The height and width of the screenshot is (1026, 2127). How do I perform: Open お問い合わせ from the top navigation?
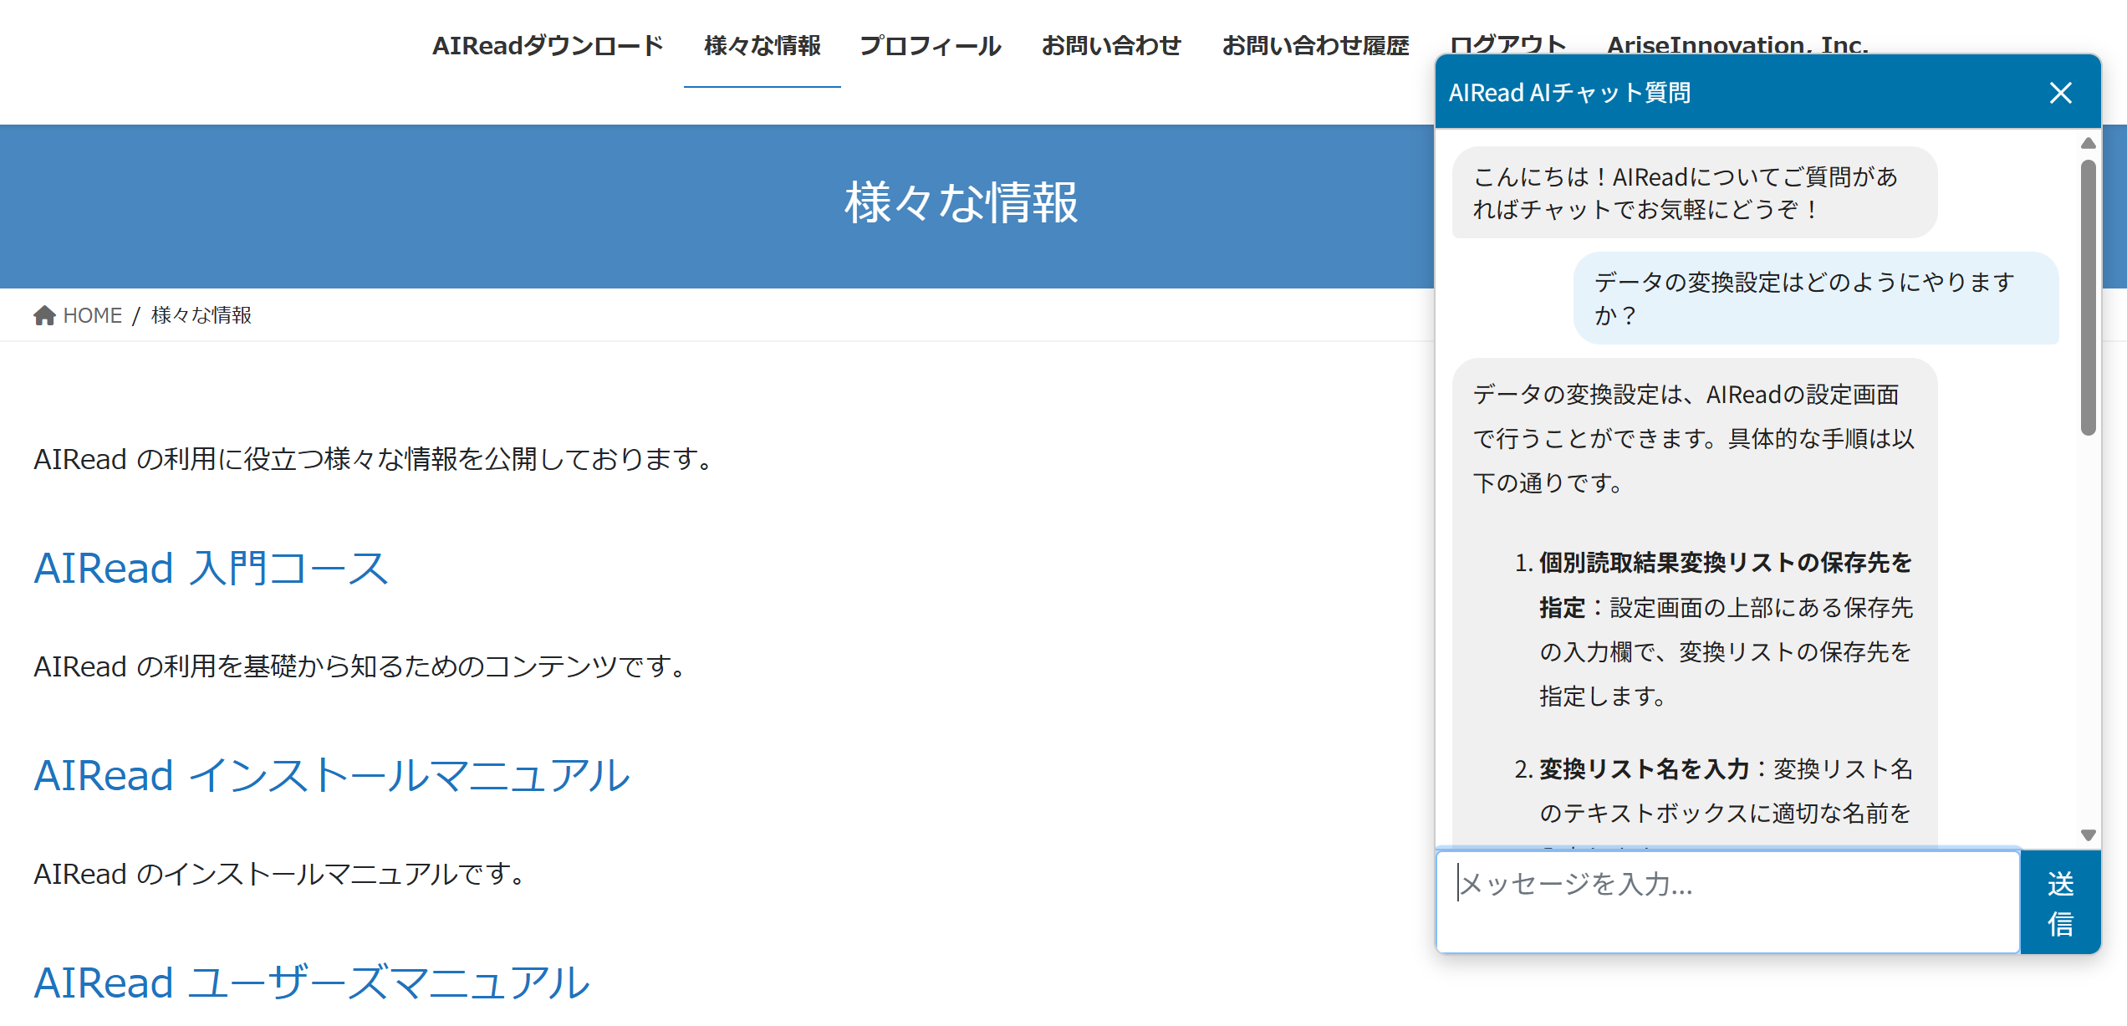[x=1111, y=45]
